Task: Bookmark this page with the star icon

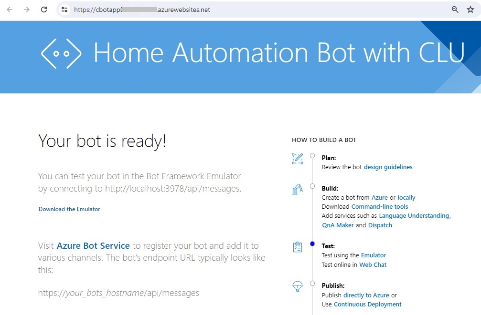Action: (x=470, y=10)
